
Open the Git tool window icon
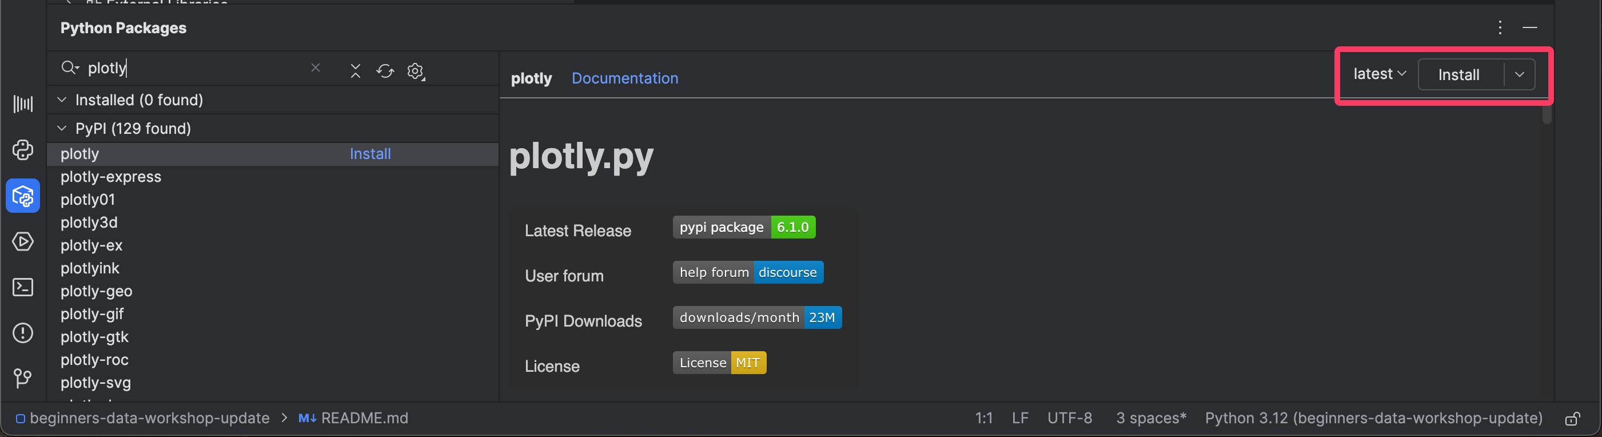click(23, 378)
